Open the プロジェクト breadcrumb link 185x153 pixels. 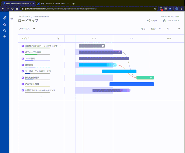(x=24, y=16)
